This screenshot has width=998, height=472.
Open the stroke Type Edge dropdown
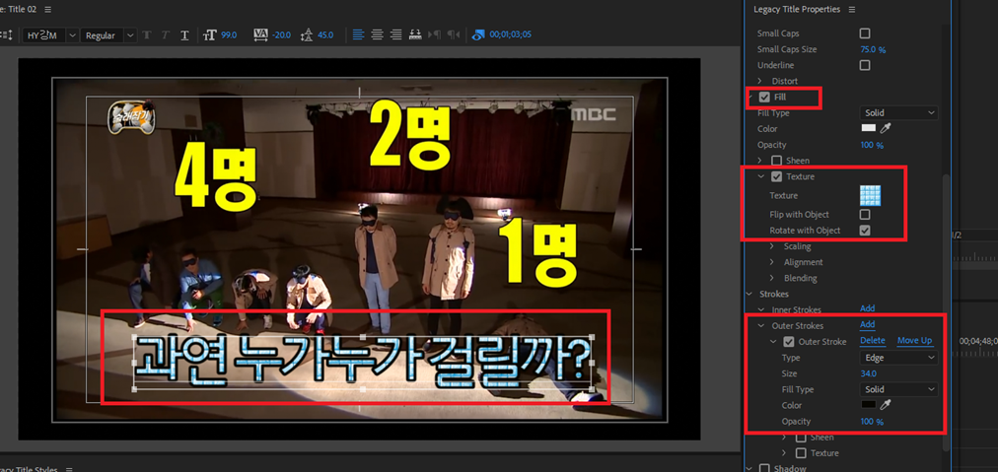coord(898,358)
